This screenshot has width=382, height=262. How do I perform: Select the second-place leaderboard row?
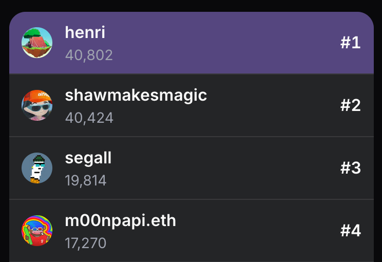(257, 106)
